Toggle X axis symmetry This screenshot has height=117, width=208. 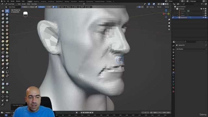tap(139, 7)
